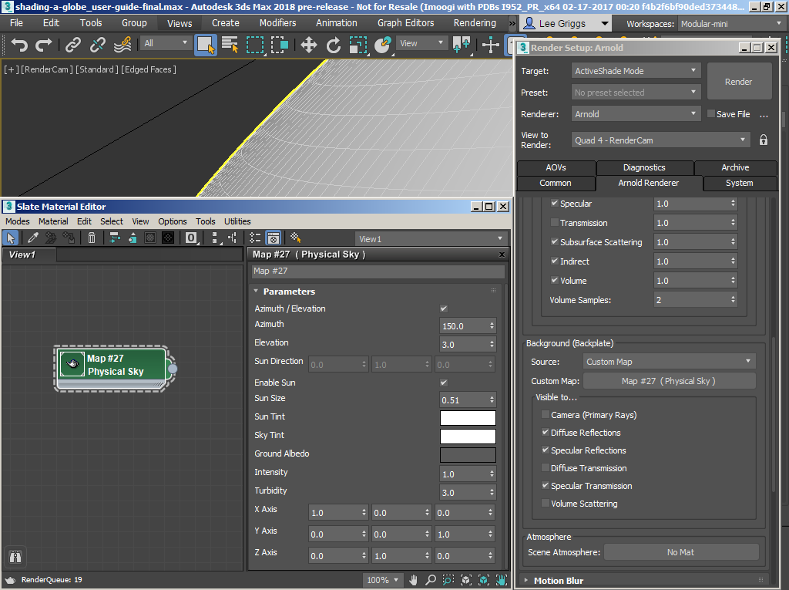The image size is (789, 590).
Task: Click the Zoom magnifier tool in Slate editor
Action: [x=431, y=580]
